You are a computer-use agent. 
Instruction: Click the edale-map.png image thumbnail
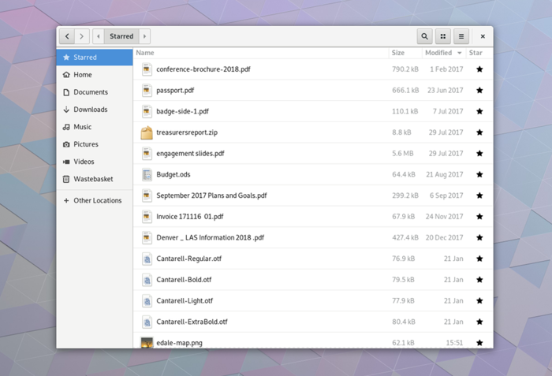147,342
